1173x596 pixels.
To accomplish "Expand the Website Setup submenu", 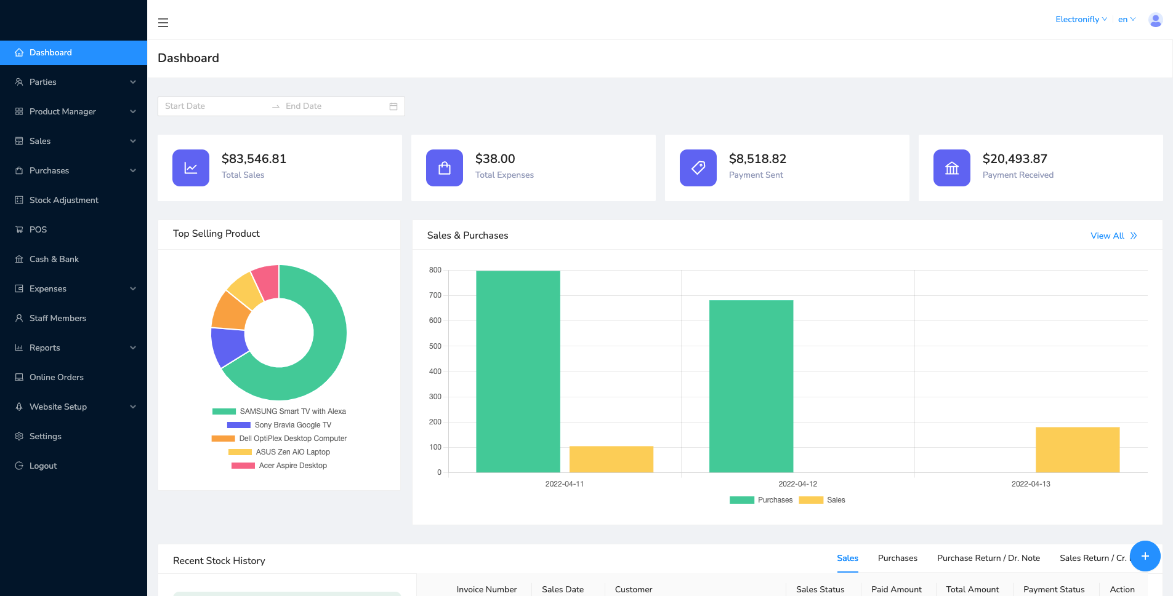I will pos(74,407).
